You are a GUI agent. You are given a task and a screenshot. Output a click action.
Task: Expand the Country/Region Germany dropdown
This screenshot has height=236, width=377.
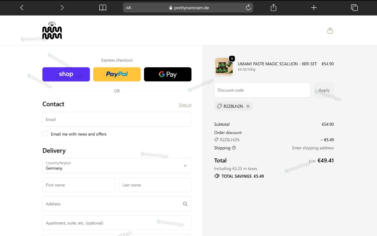coord(117,166)
